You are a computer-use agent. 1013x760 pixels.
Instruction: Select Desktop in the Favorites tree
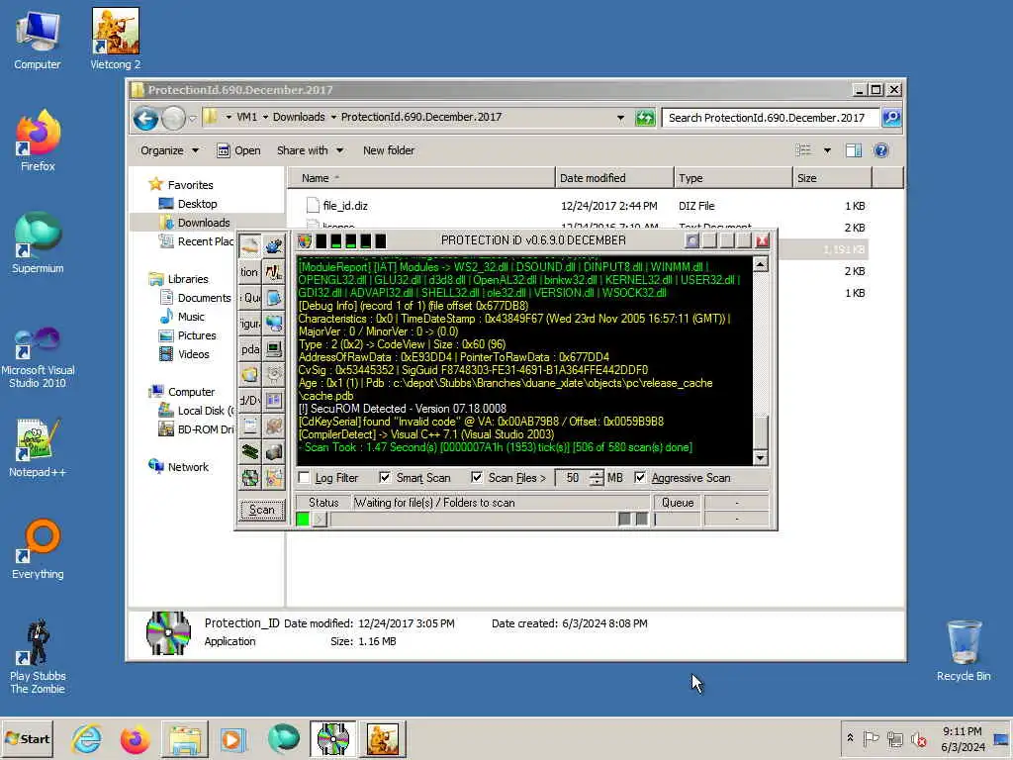point(197,204)
